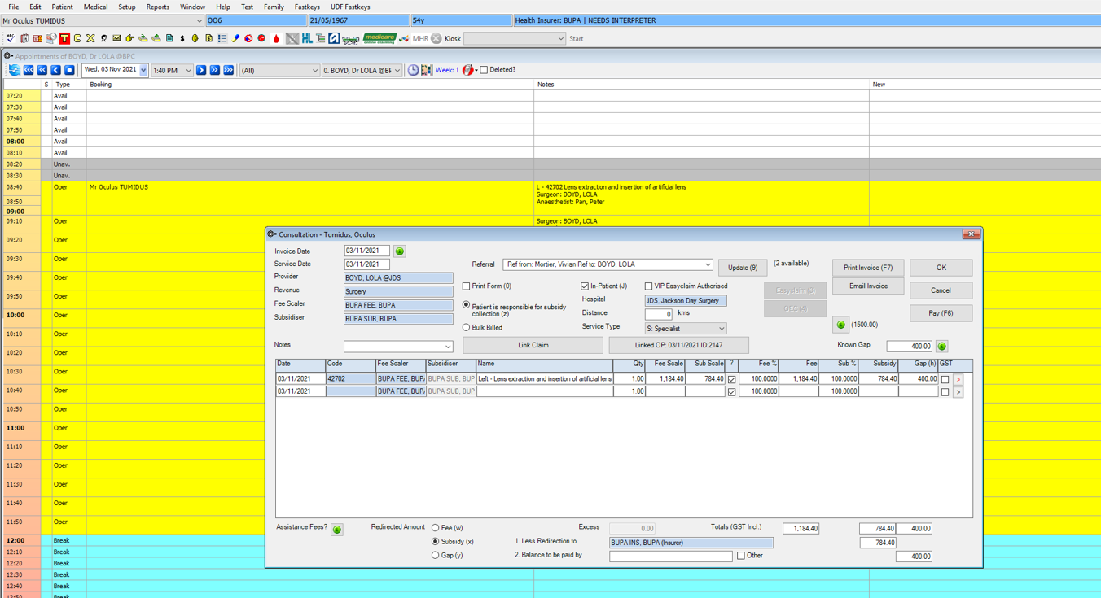Click the green icon beside Invoice Date
The height and width of the screenshot is (598, 1101).
400,251
